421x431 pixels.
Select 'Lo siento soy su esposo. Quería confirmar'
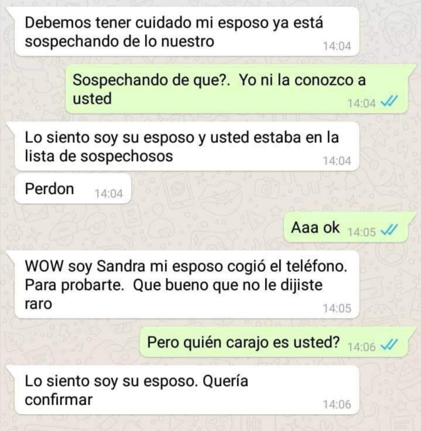tap(187, 390)
